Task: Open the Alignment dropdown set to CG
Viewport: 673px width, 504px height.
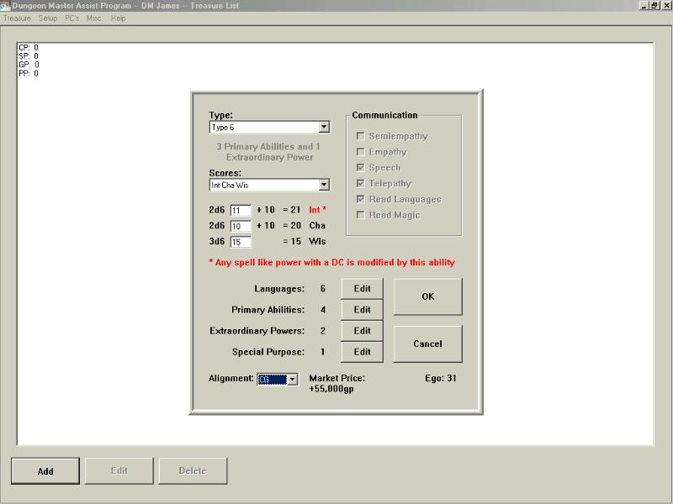Action: pyautogui.click(x=292, y=380)
